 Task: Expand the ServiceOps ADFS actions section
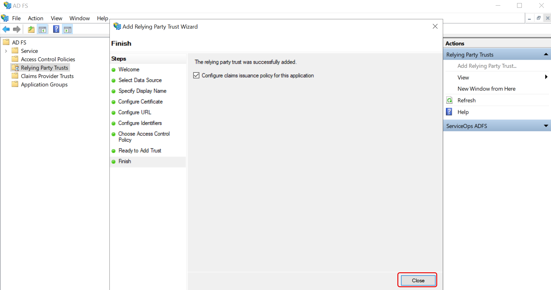546,126
